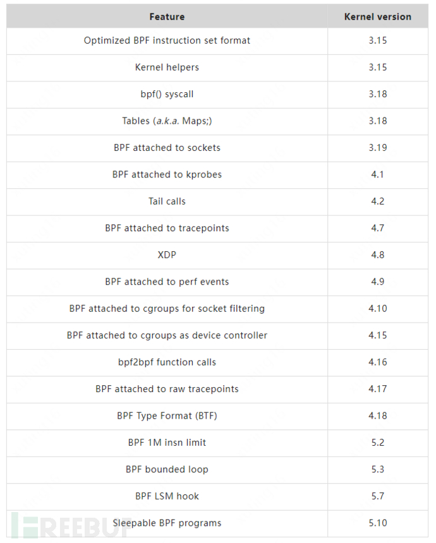Select BPF Type Format (BTF) text
The height and width of the screenshot is (543, 436).
[167, 416]
